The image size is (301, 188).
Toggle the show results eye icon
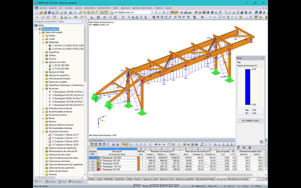[172, 12]
